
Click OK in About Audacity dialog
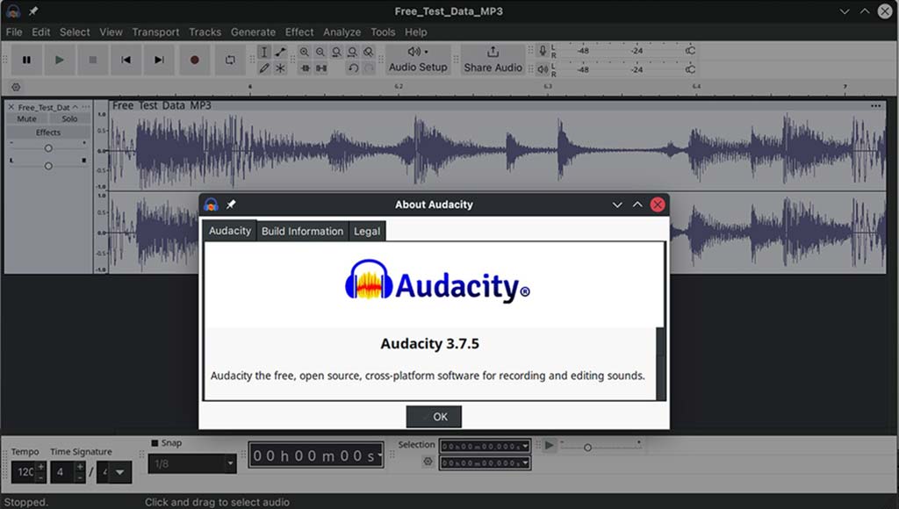click(x=434, y=417)
